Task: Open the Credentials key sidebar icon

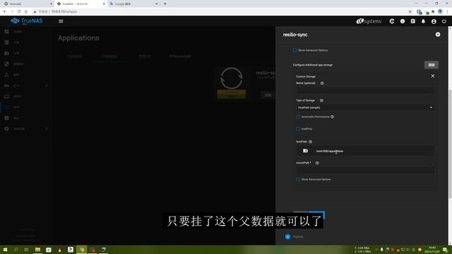Action: coord(6,85)
